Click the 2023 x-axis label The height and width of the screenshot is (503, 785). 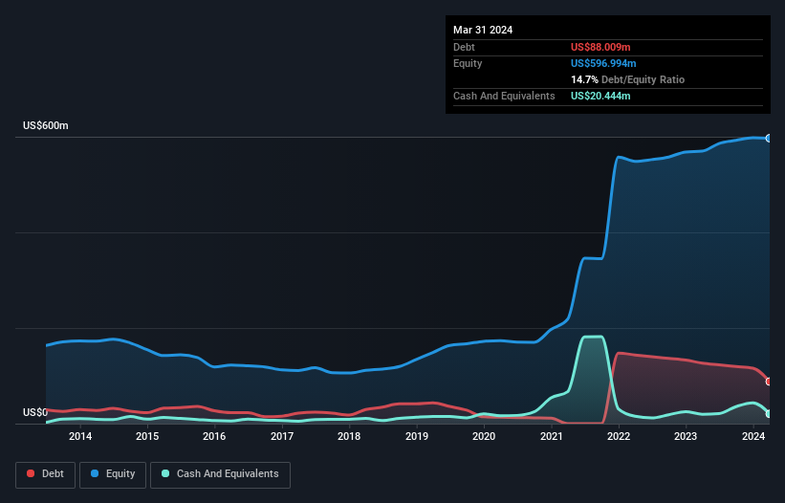click(x=686, y=436)
